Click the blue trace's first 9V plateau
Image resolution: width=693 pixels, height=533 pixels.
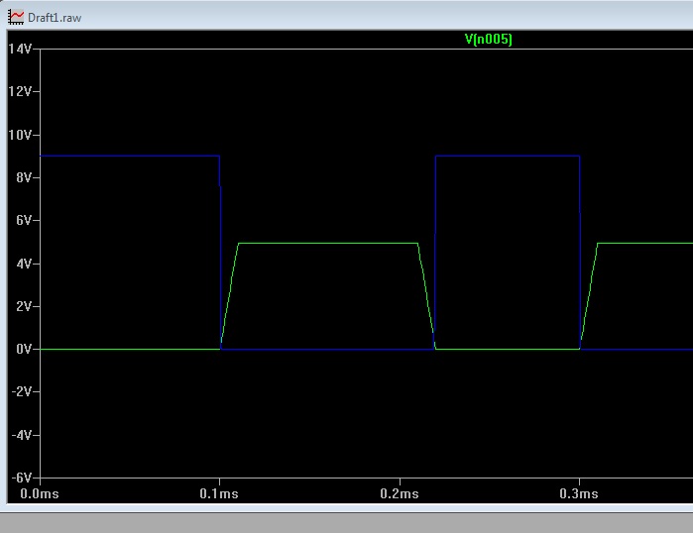129,156
